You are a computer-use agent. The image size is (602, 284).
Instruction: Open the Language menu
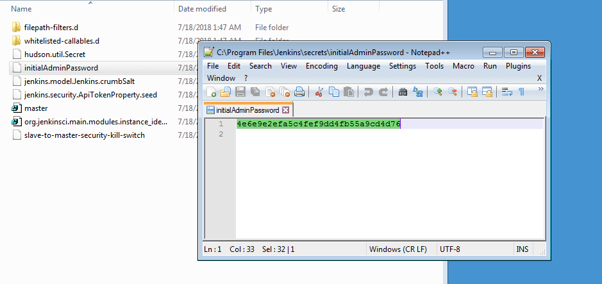click(x=364, y=66)
